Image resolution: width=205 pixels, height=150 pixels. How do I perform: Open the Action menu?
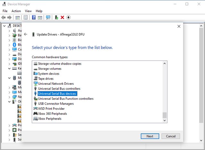click(x=16, y=11)
